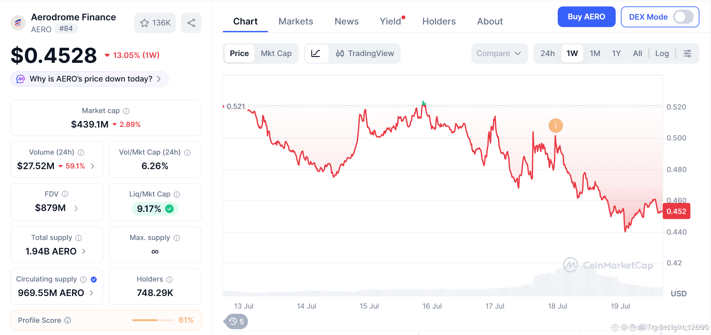
Task: Click the Profile Score info icon
Action: coord(68,320)
